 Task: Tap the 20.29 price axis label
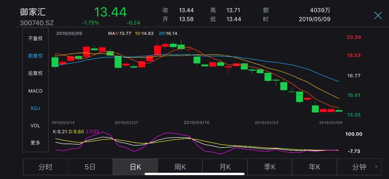point(354,37)
